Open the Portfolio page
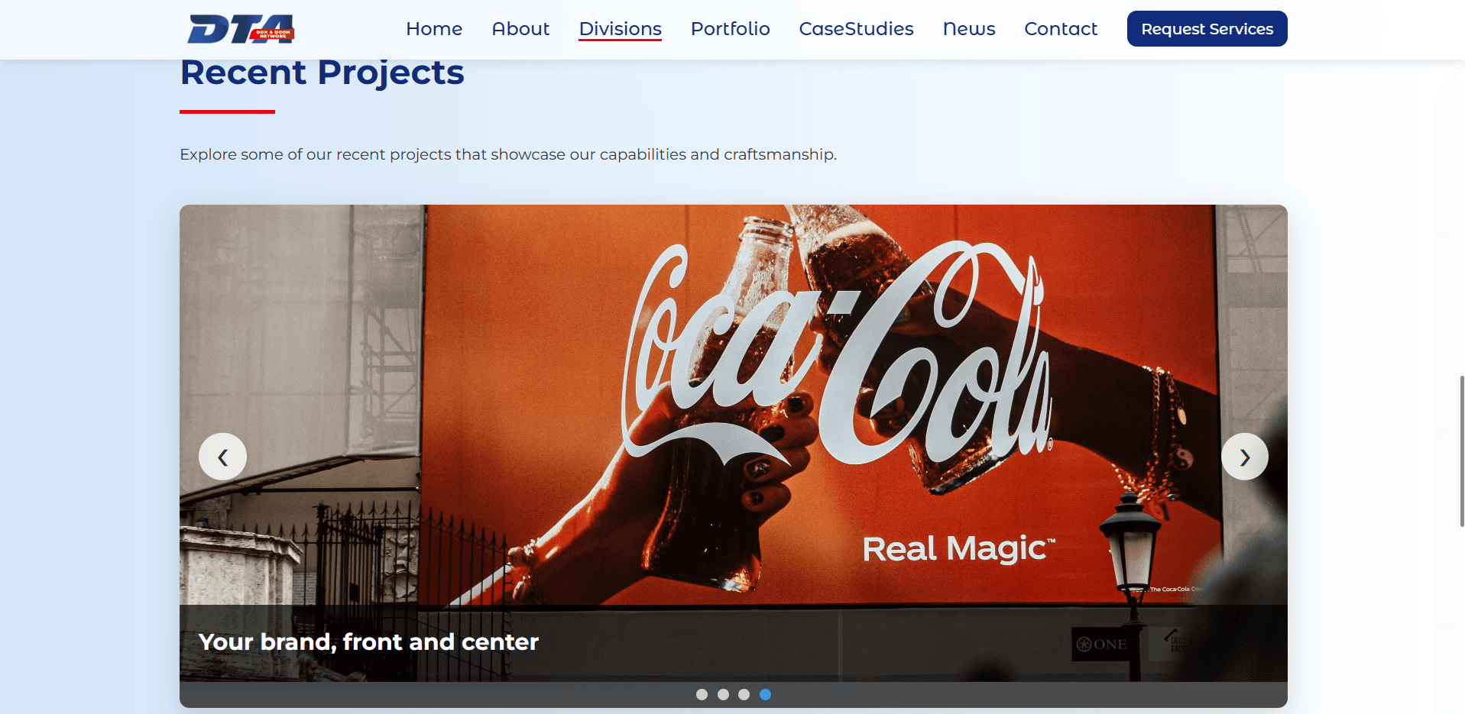This screenshot has height=714, width=1465. tap(730, 29)
